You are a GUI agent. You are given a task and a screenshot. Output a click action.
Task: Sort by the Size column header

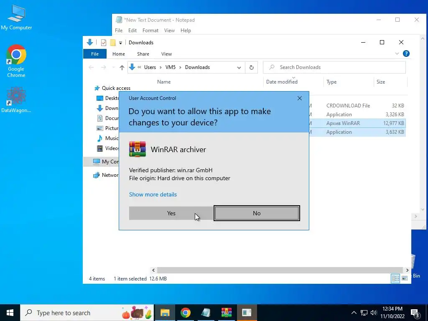[381, 82]
